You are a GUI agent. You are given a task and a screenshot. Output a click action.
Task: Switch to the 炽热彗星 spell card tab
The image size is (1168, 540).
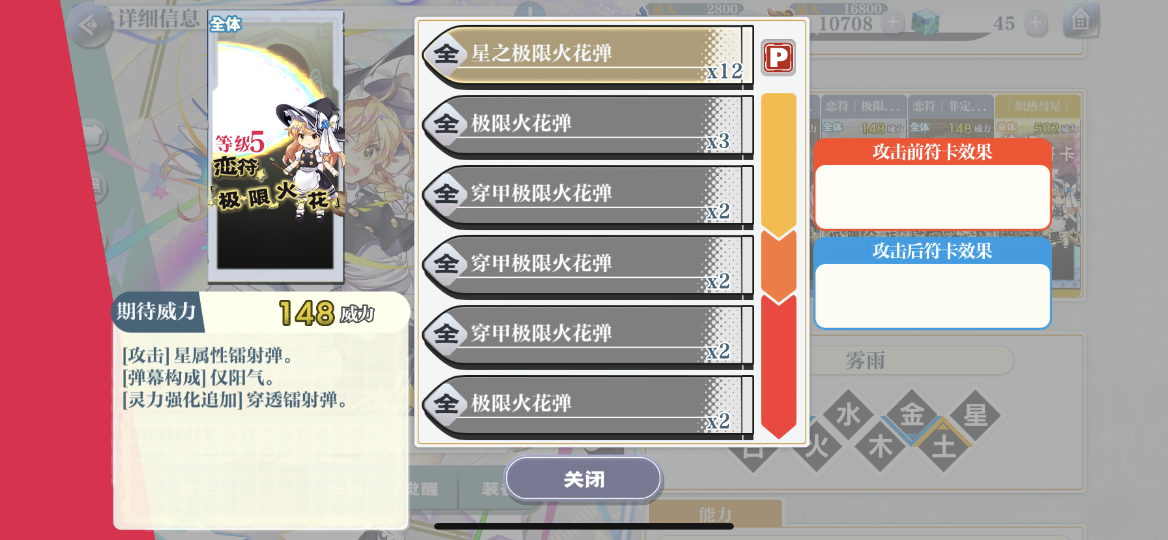tap(1038, 106)
